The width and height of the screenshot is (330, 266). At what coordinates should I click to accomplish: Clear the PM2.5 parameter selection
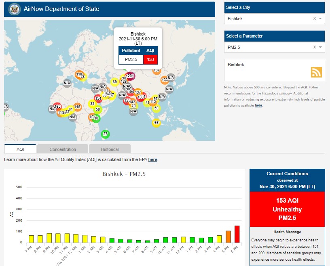(x=314, y=47)
